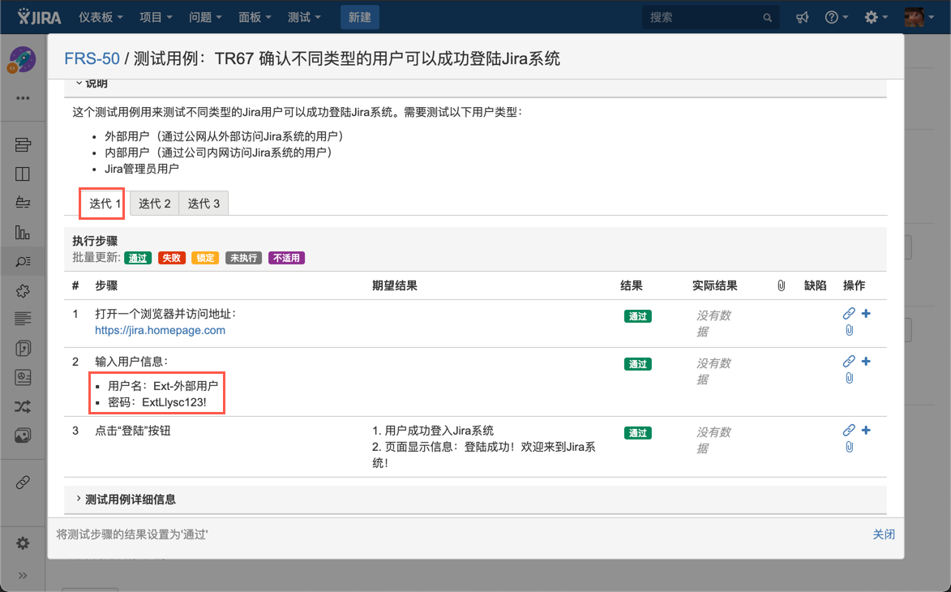Click step 3 通过 result badge

[x=637, y=433]
